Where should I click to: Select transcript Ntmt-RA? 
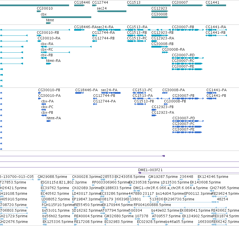point(53,61)
